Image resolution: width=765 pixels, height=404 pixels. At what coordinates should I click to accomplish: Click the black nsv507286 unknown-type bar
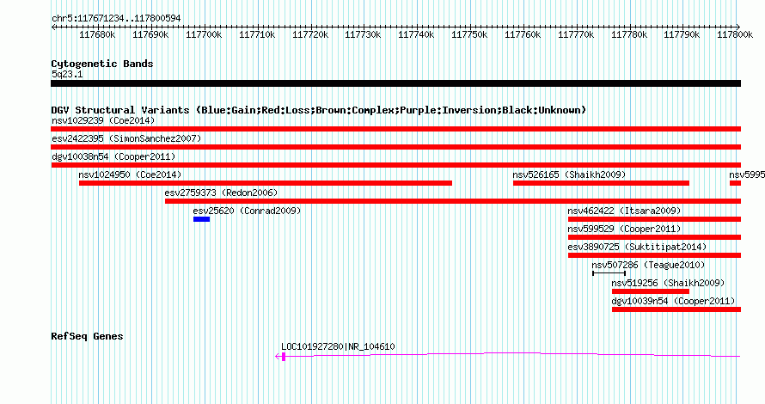[x=609, y=273]
